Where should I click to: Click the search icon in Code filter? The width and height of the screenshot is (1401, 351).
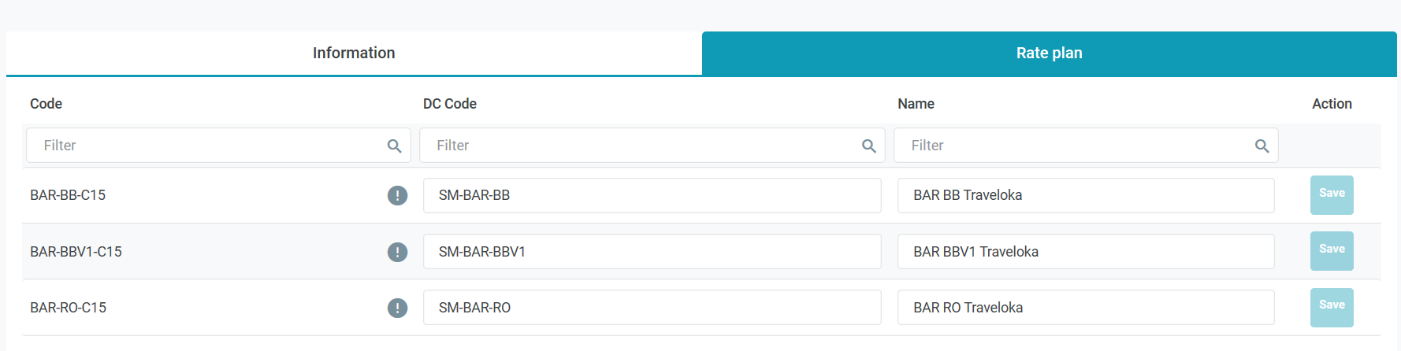click(x=394, y=146)
